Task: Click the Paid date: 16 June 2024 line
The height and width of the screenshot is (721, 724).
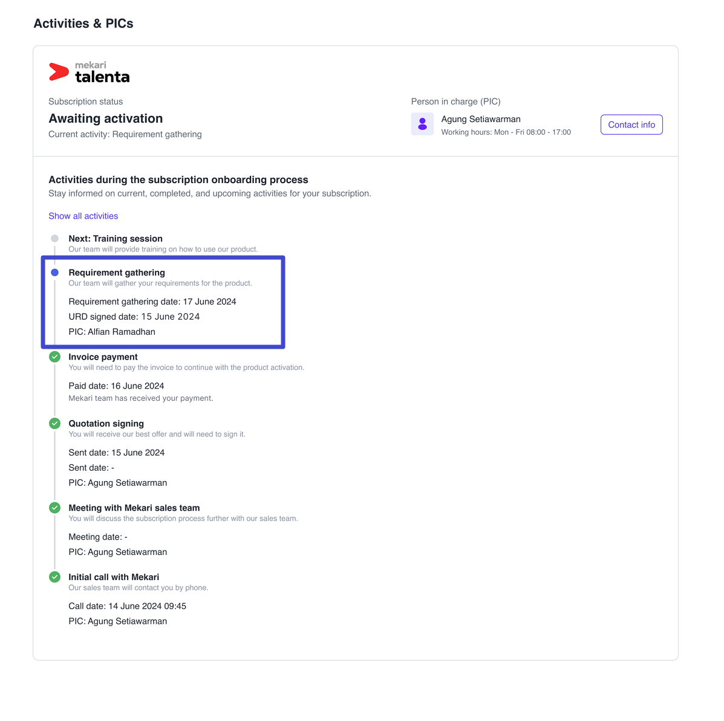Action: [116, 386]
